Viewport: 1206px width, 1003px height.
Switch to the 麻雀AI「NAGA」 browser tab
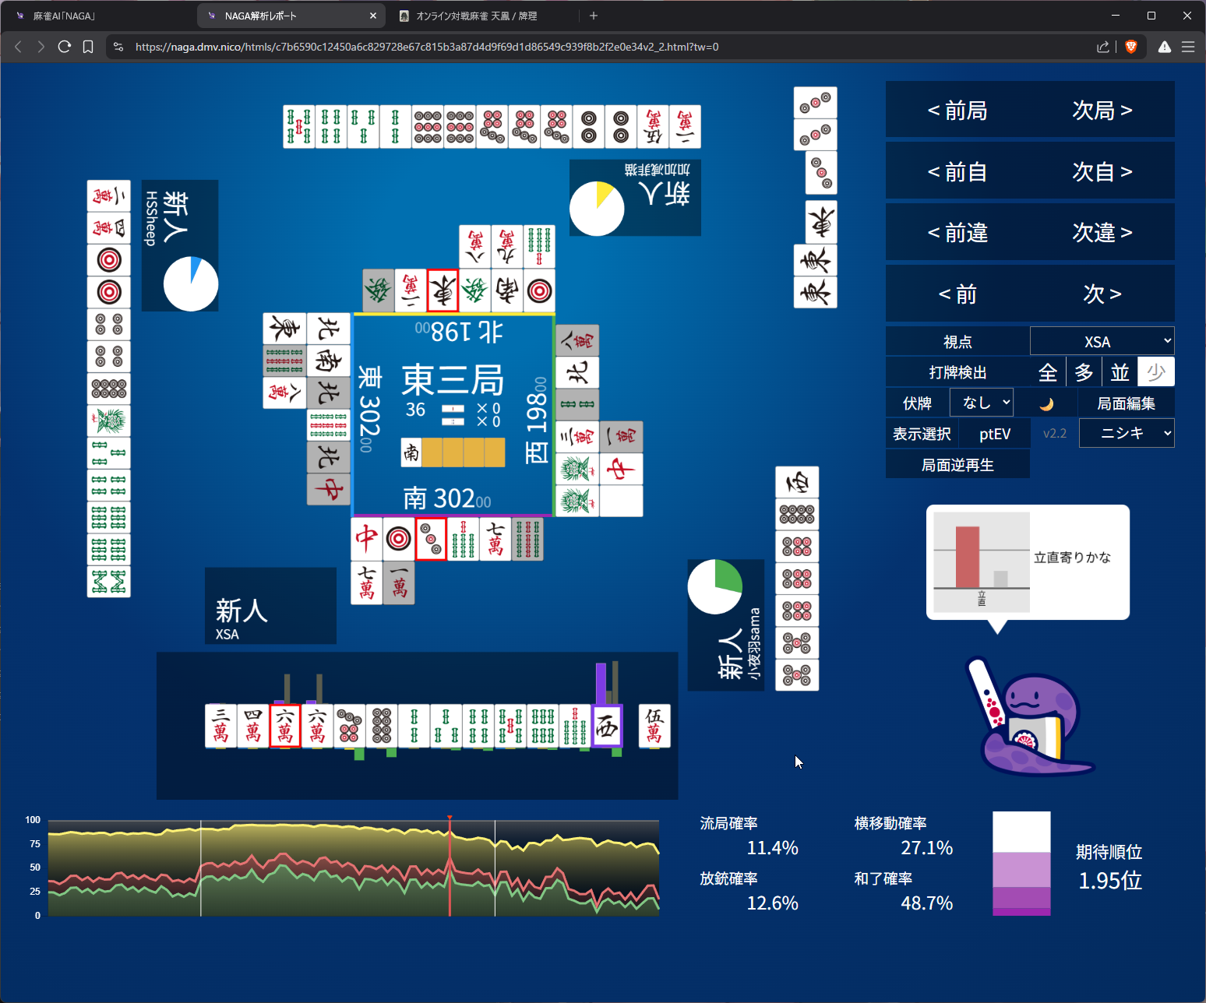(64, 16)
